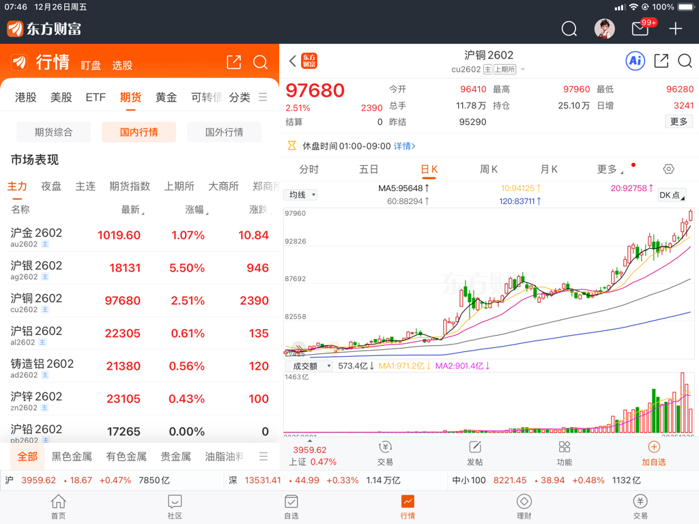Tap the search icon in top header
Screen dimensions: 699x524
pyautogui.click(x=569, y=29)
